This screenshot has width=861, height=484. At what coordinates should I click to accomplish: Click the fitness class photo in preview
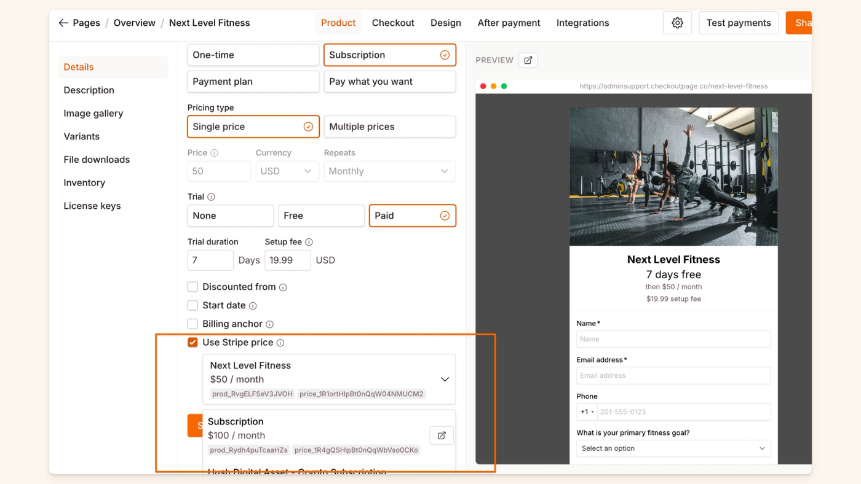pos(673,177)
